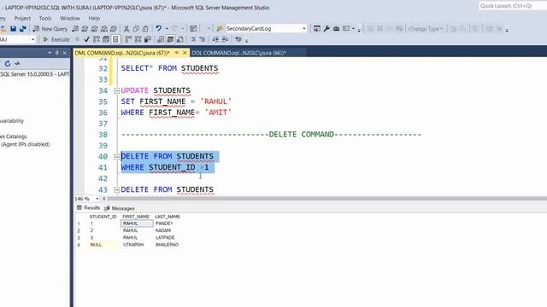Collapse the UPDATE STUDENTS code block
The width and height of the screenshot is (547, 307).
coord(117,91)
